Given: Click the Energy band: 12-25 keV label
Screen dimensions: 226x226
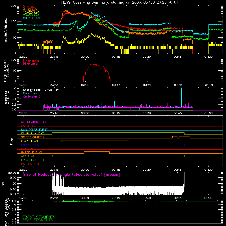Looking at the screenshot, I should pyautogui.click(x=41, y=90).
